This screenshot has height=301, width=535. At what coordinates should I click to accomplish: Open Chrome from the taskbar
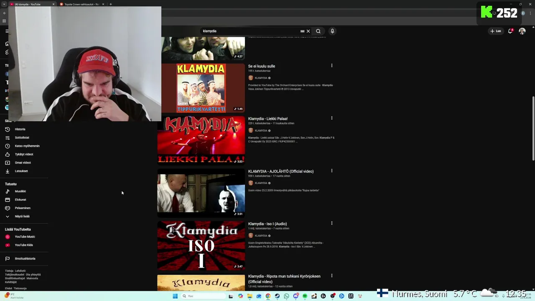[268, 296]
